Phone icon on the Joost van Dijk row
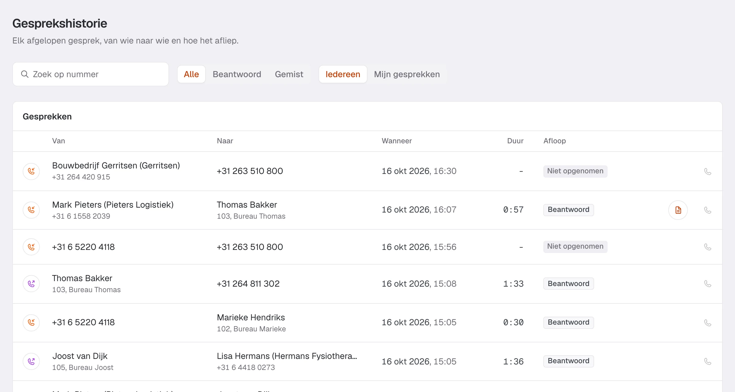Screen dimensions: 735x392 pos(707,361)
